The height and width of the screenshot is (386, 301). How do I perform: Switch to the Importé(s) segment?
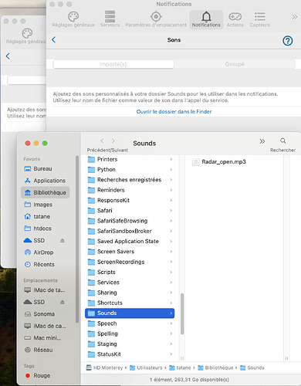click(x=113, y=64)
